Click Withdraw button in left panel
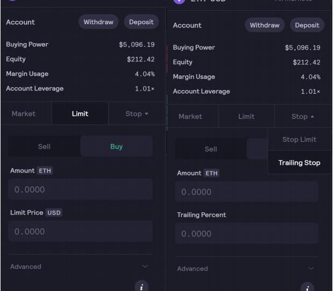This screenshot has width=334, height=291. (98, 22)
